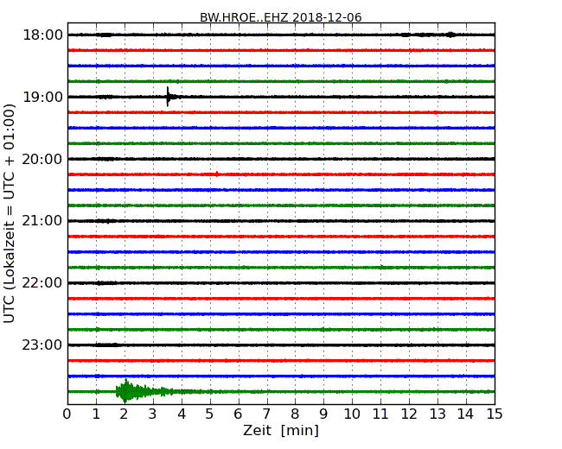Click x-axis tick label 1
Screen dimensions: 562x449
pyautogui.click(x=96, y=414)
